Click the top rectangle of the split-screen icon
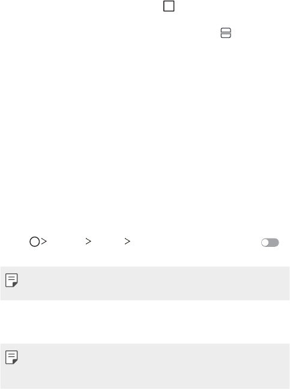The image size is (290, 389). click(x=226, y=30)
